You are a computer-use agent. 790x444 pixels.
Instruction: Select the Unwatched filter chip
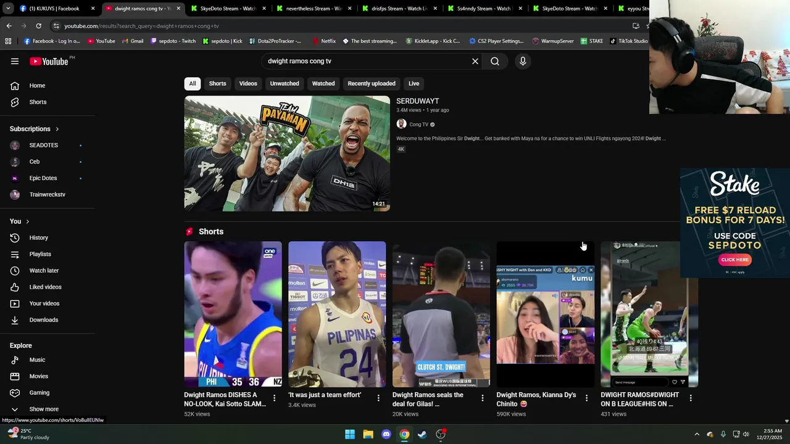point(285,83)
